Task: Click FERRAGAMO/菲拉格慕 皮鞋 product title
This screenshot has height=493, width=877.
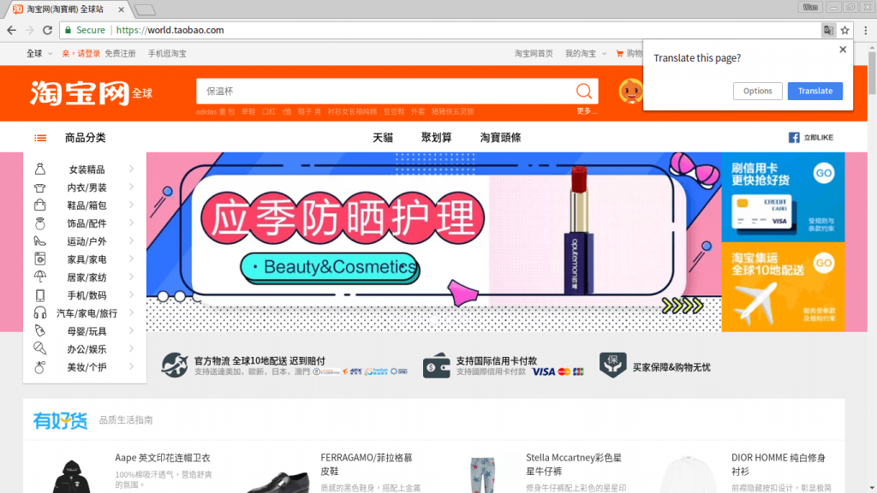Action: (367, 465)
